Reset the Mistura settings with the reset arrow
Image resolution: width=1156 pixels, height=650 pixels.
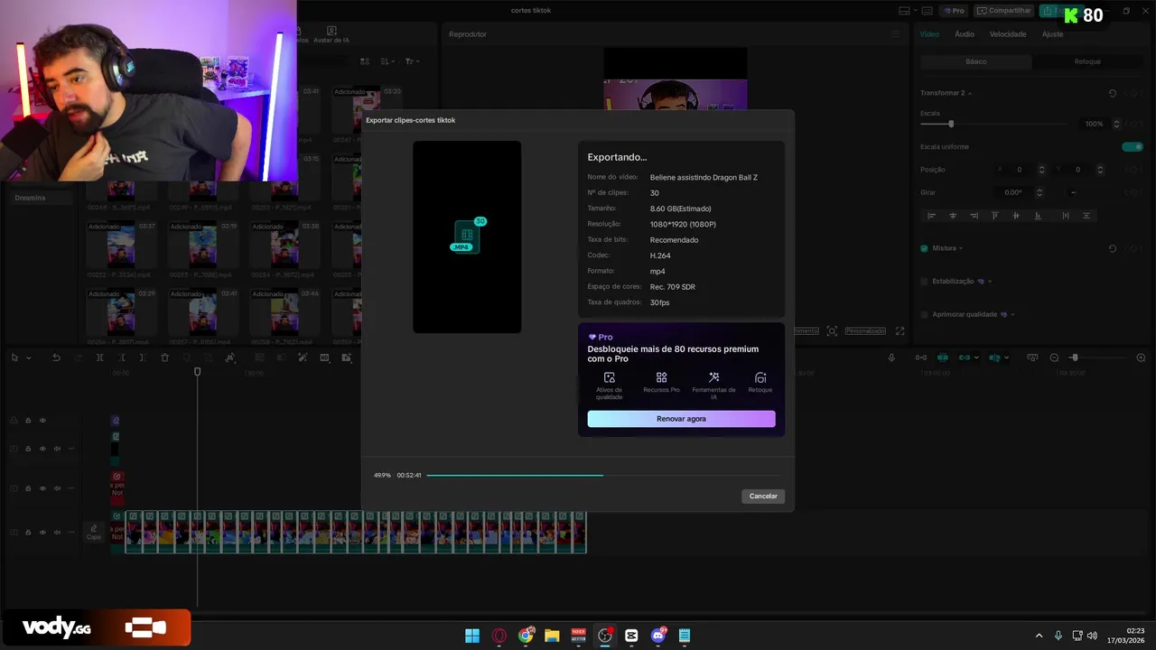point(1112,248)
